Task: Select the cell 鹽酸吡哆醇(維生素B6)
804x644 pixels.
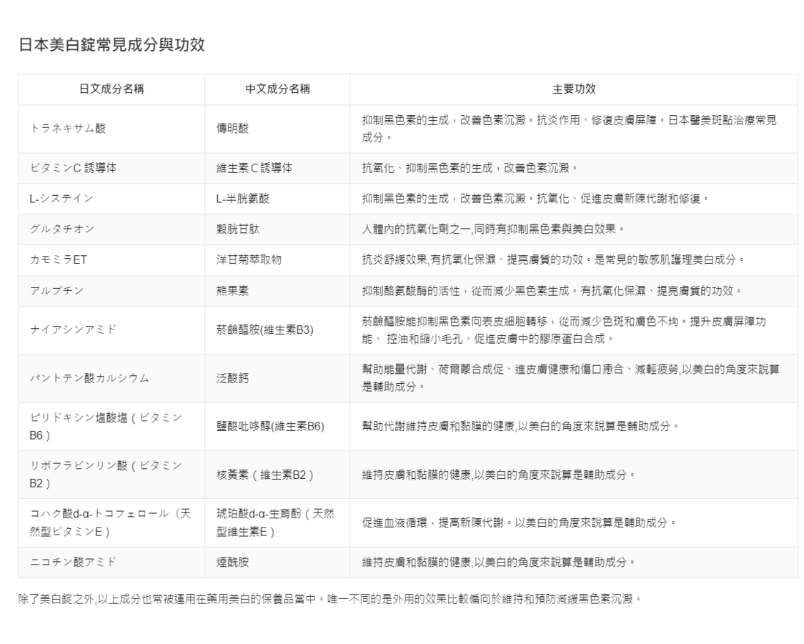Action: [x=277, y=427]
